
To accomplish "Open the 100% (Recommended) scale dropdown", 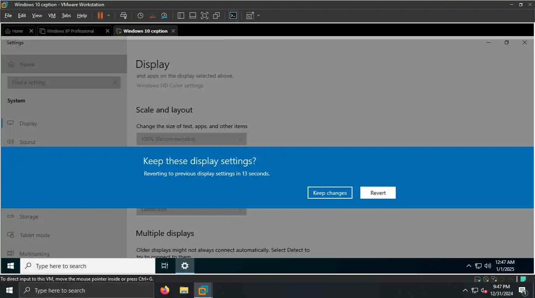I will tap(191, 139).
